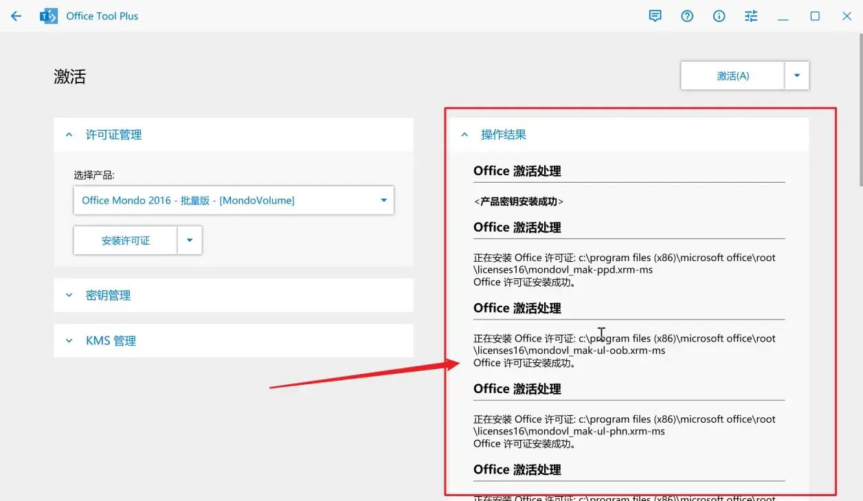Open the Office Mondo 2016 product dropdown
The height and width of the screenshot is (501, 863).
234,200
